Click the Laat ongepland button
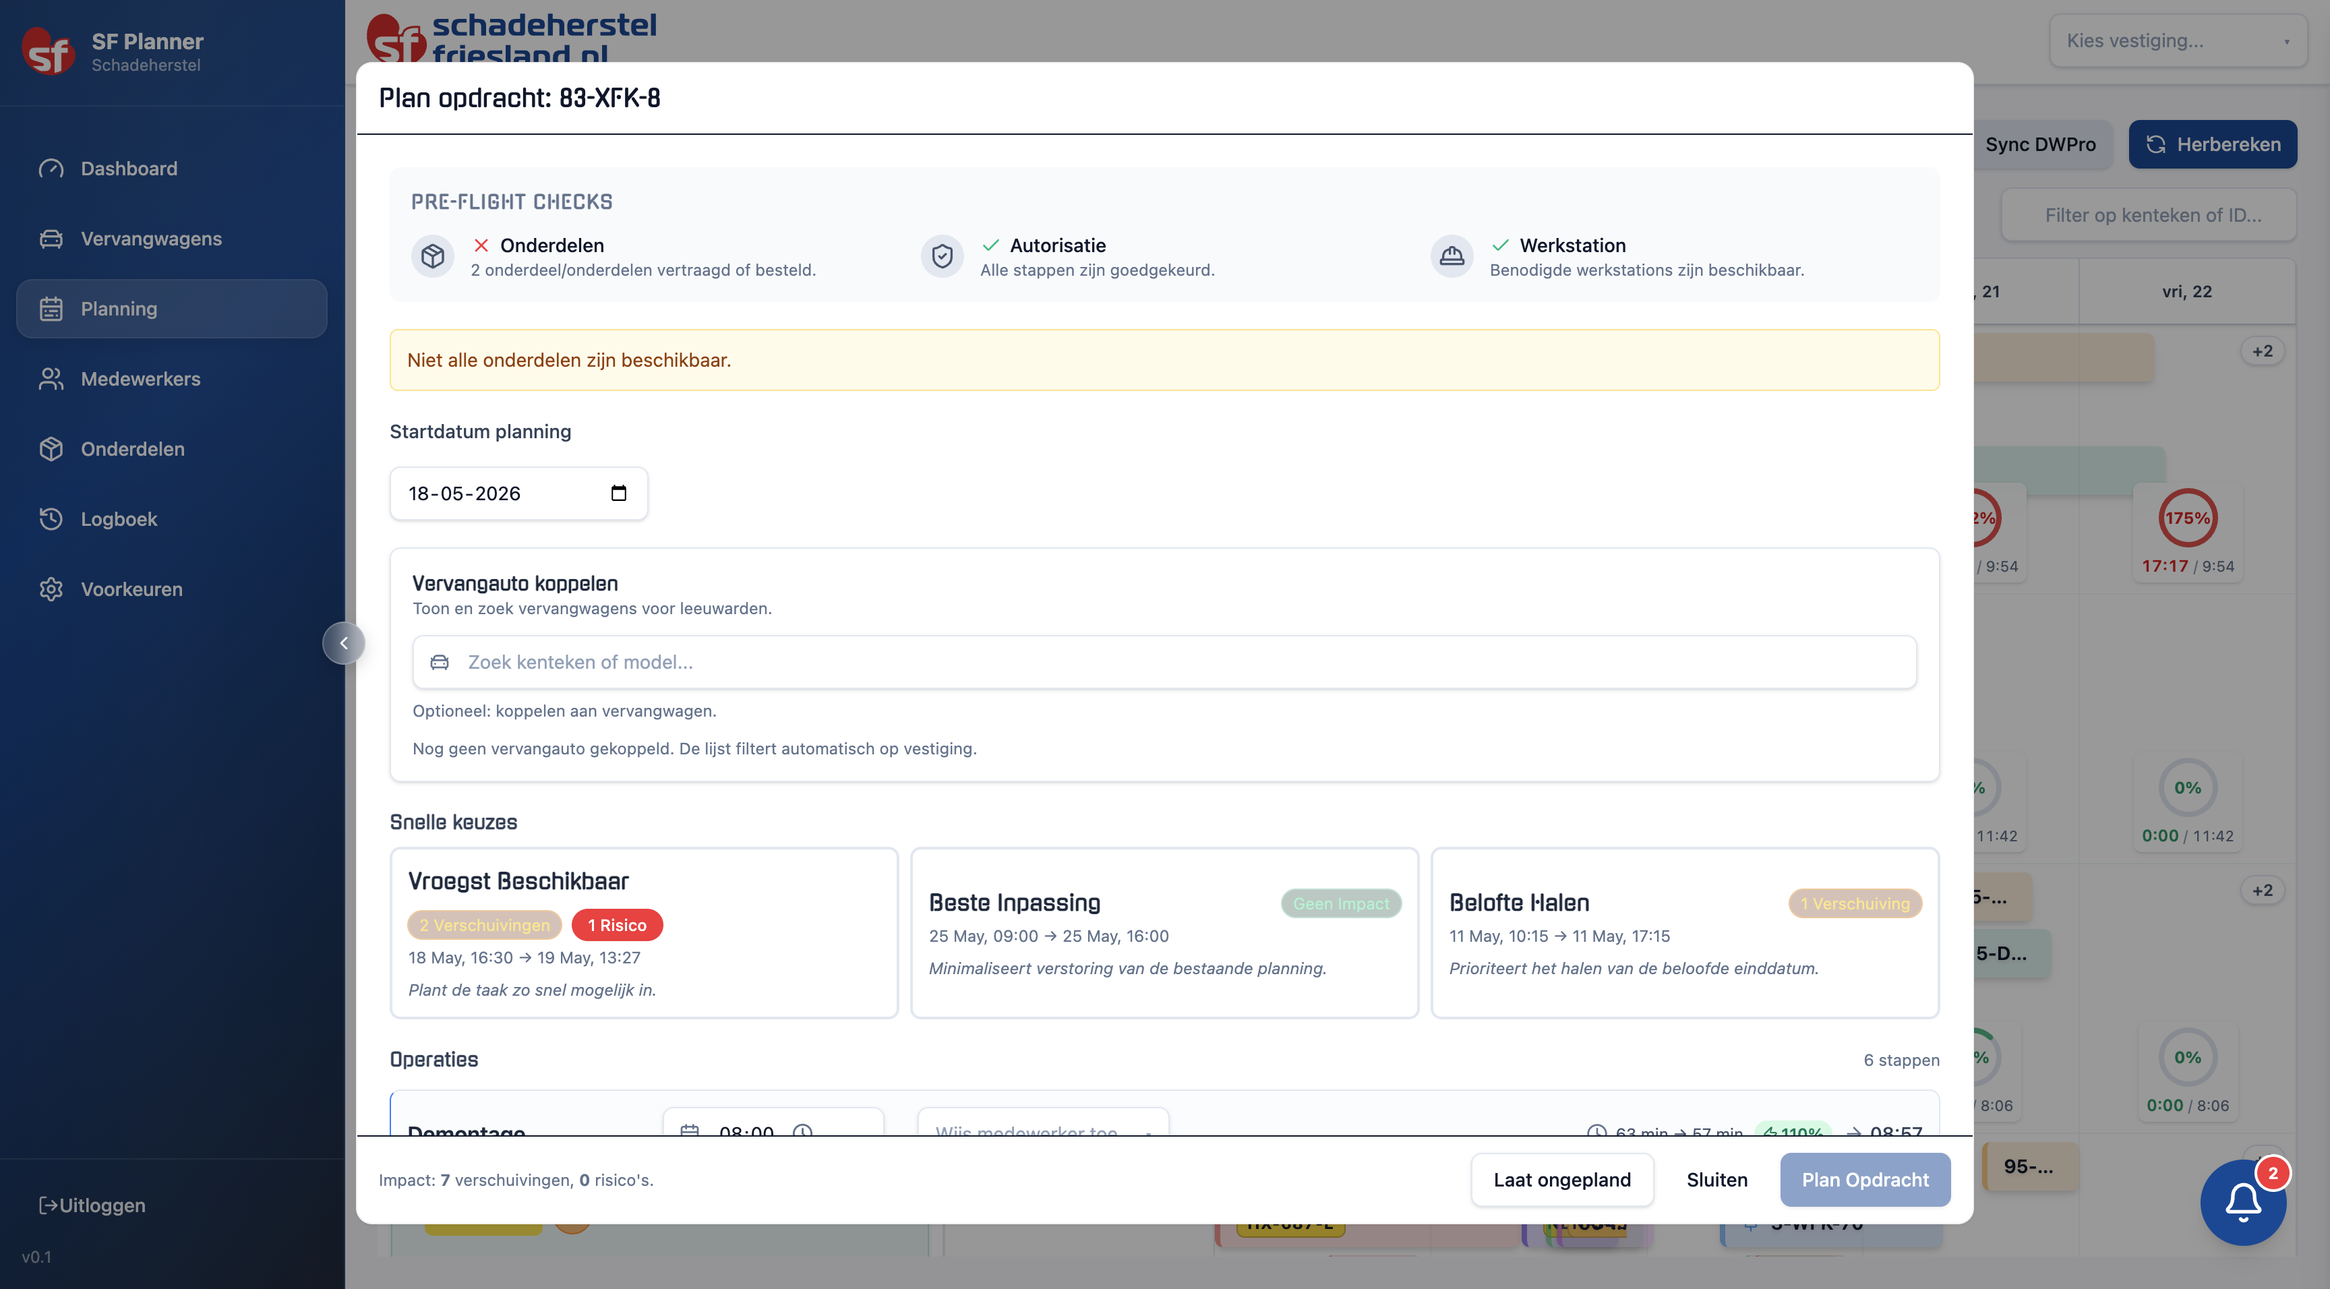 point(1562,1180)
